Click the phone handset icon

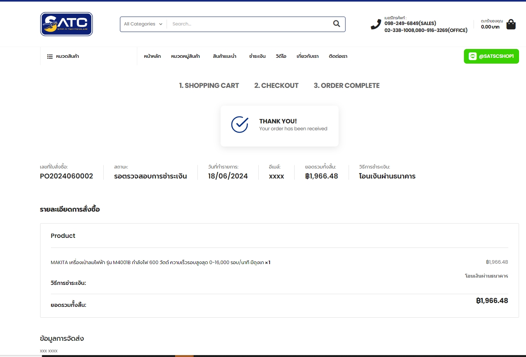click(376, 24)
